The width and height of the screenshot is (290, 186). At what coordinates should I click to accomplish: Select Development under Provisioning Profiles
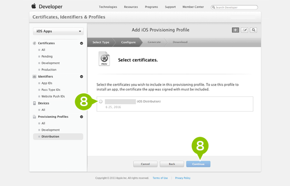(x=50, y=130)
